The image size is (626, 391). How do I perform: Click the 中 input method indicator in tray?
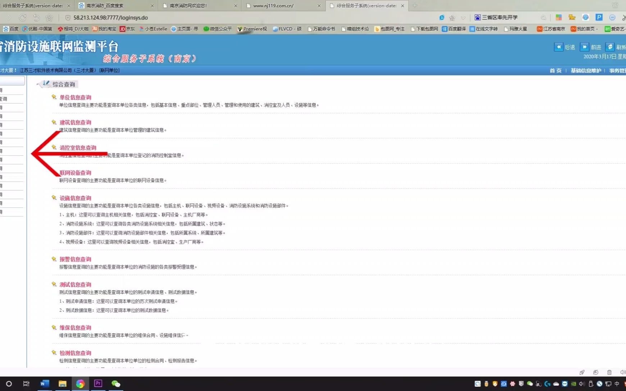point(617,384)
